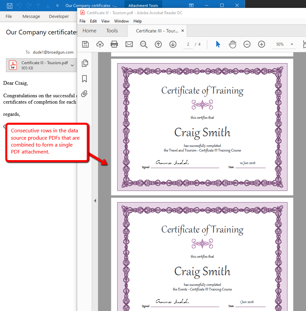Choose the Hand pan tool

tap(232, 44)
